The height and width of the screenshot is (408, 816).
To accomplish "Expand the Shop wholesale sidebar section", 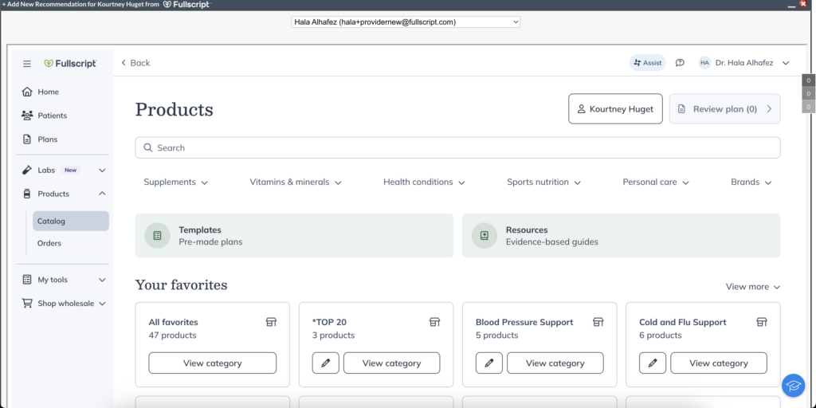I will coord(102,304).
